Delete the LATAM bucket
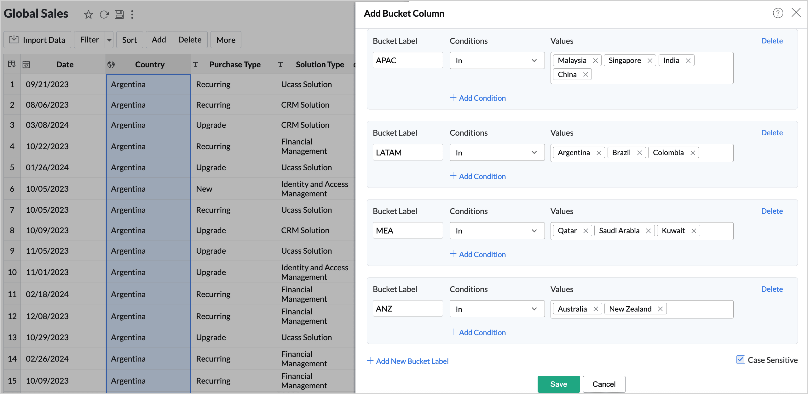 point(772,133)
